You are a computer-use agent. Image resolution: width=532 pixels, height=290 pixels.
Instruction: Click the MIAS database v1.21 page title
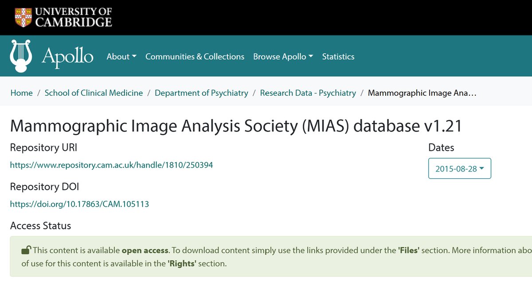(x=236, y=126)
